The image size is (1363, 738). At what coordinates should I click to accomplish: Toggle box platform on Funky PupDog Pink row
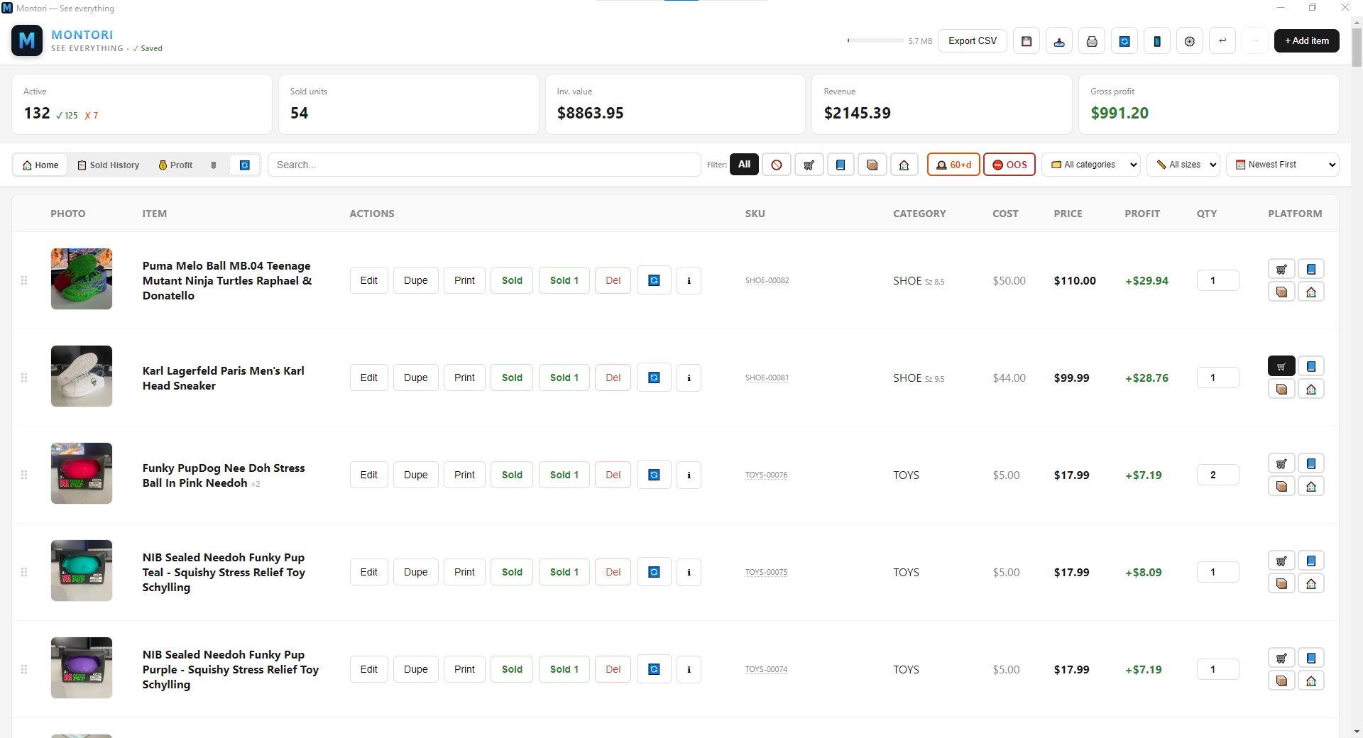[x=1281, y=486]
